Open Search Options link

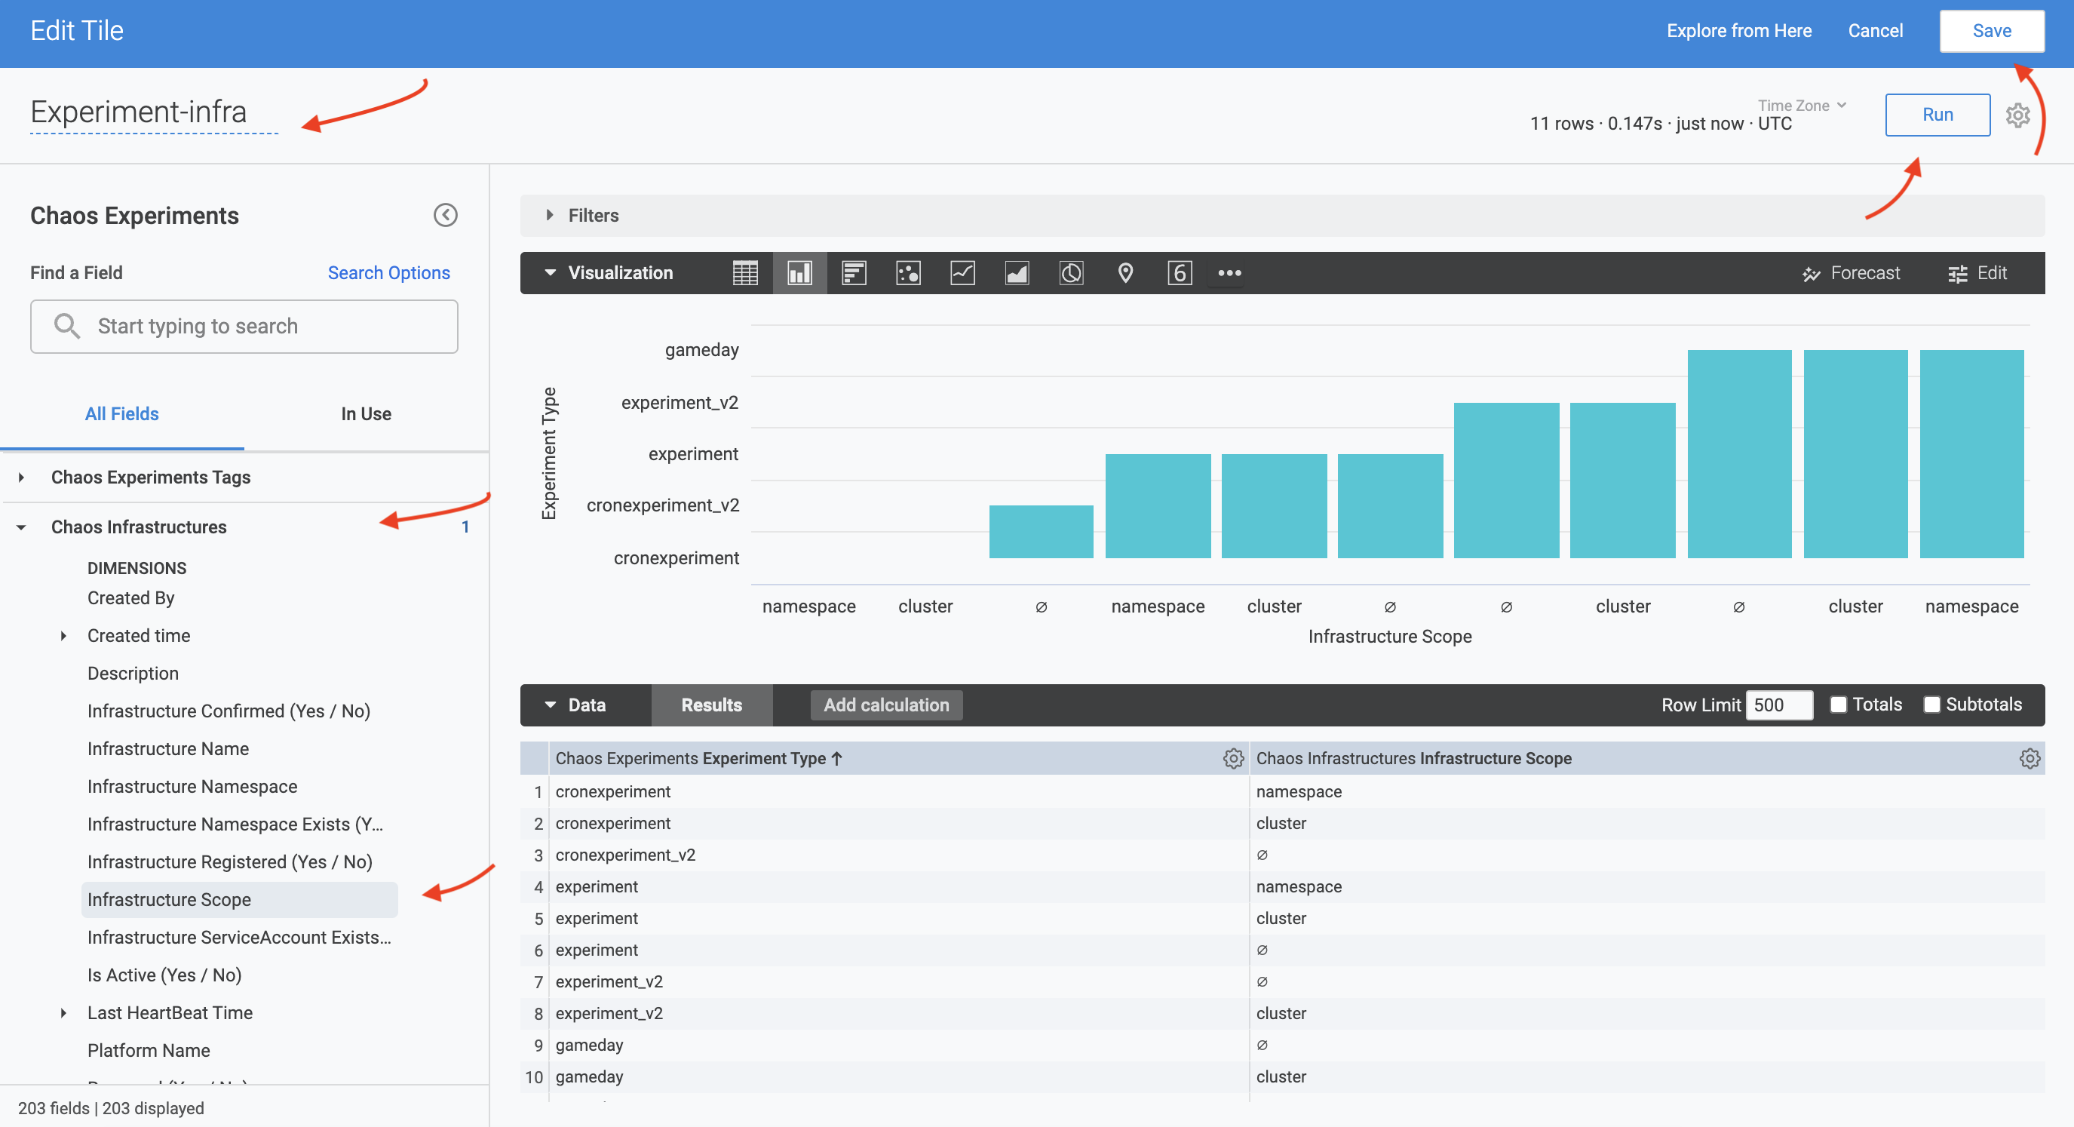[388, 272]
